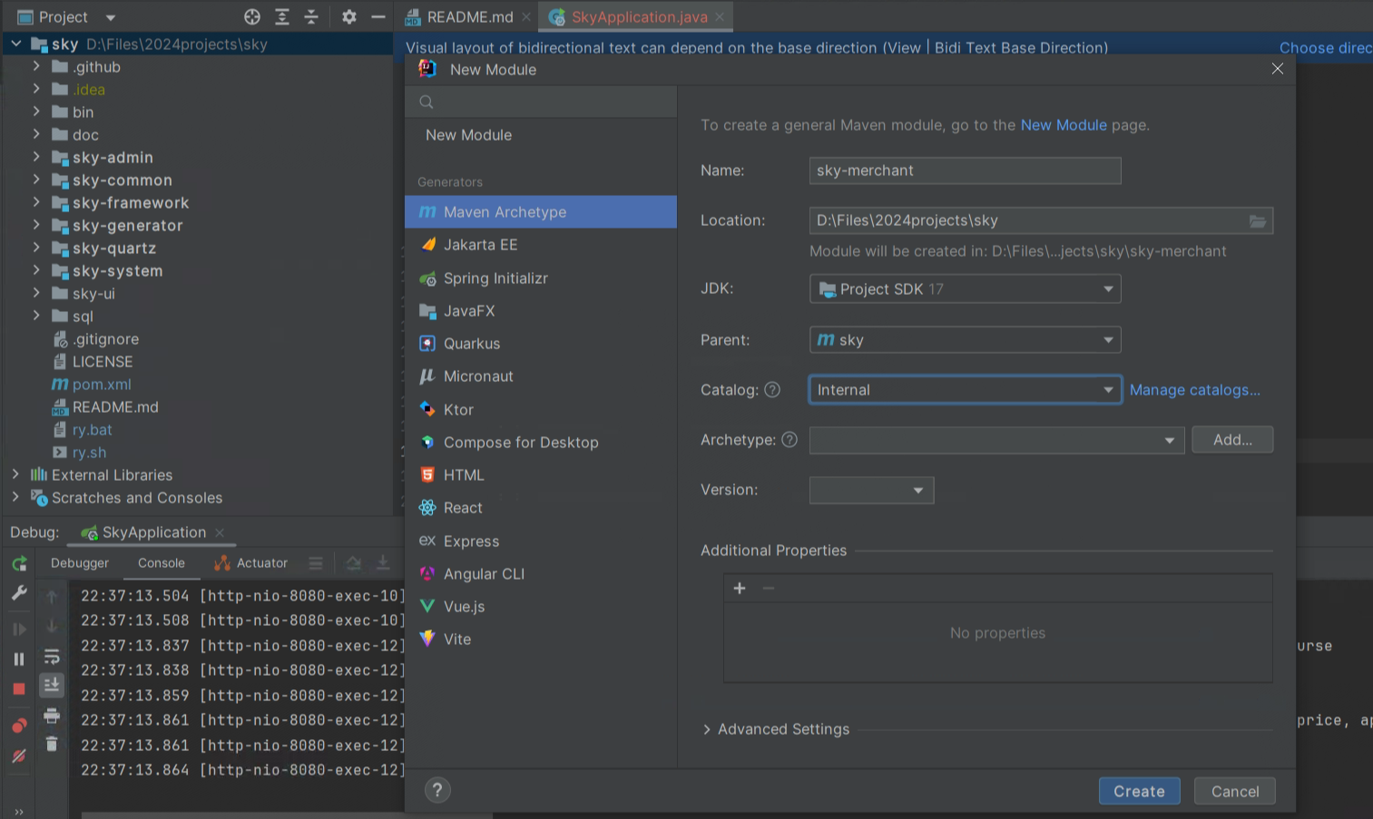Pause the program in debug sidebar
Viewport: 1373px width, 819px height.
[19, 659]
